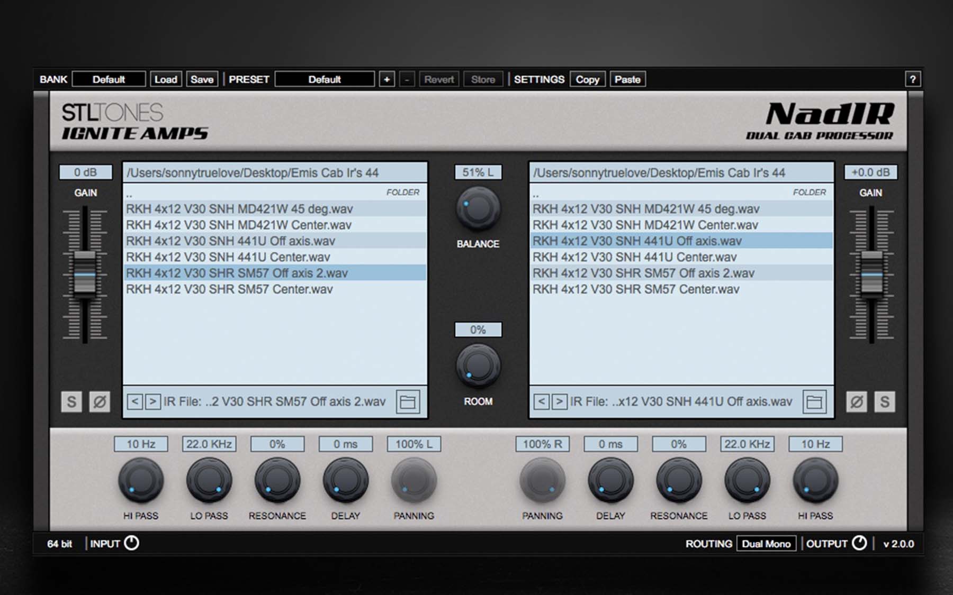
Task: Click the left panning 100% L field
Action: pos(414,444)
